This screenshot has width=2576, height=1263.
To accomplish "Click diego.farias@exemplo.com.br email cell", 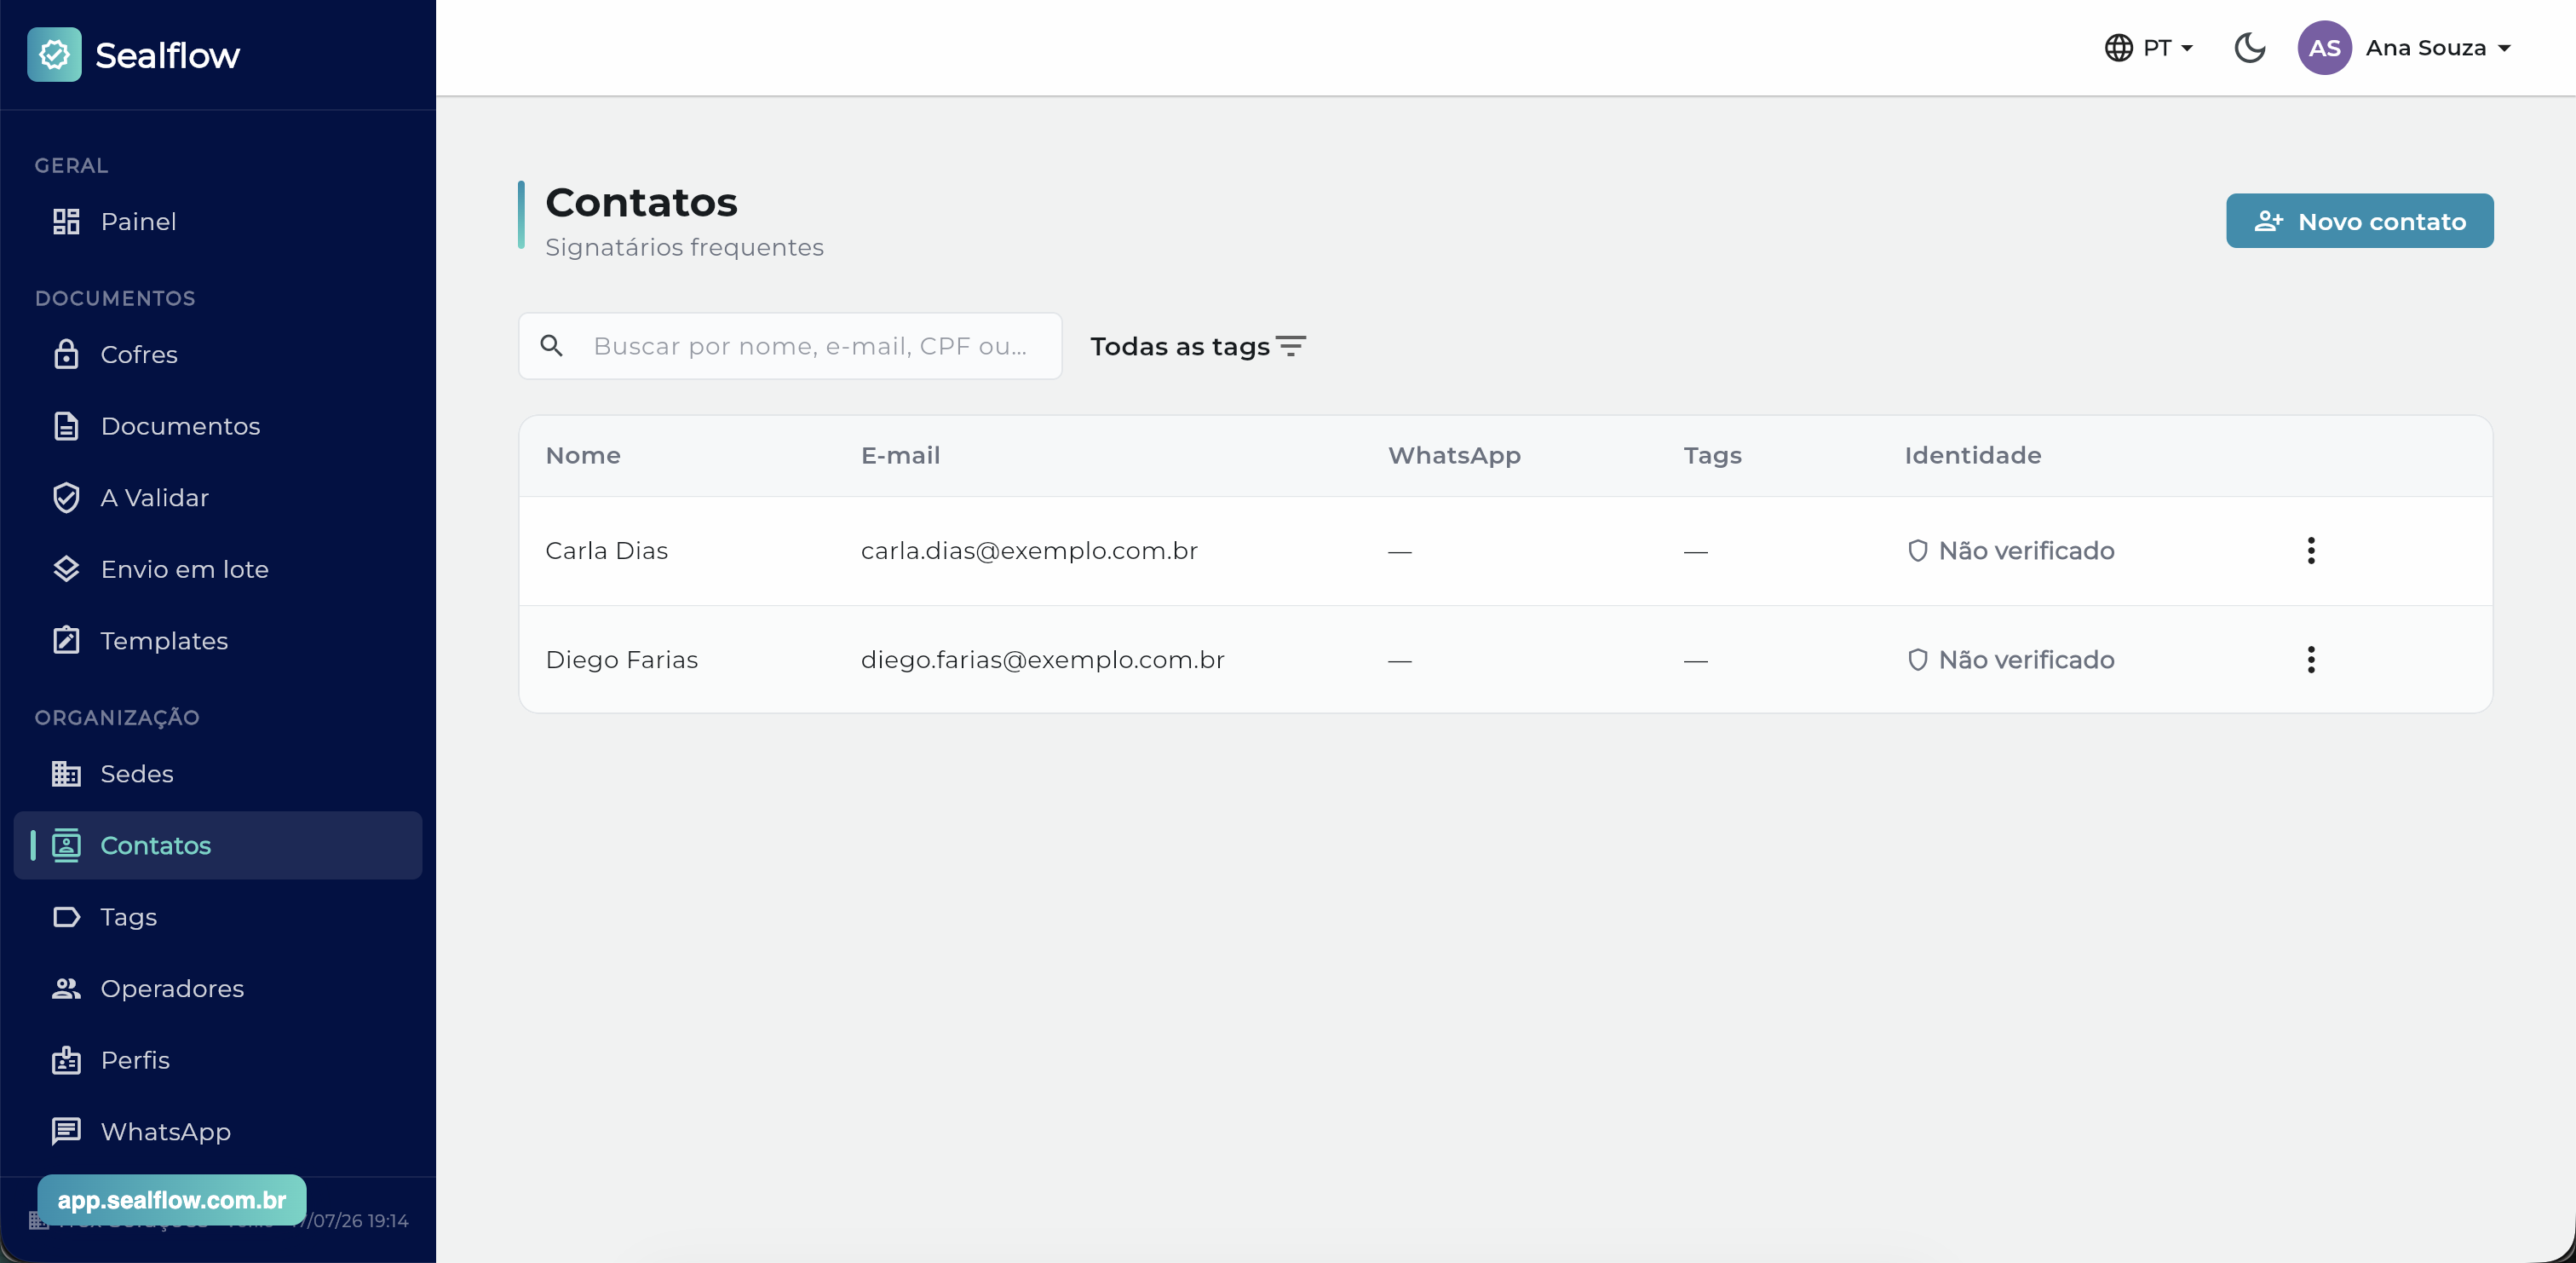I will click(x=1042, y=660).
